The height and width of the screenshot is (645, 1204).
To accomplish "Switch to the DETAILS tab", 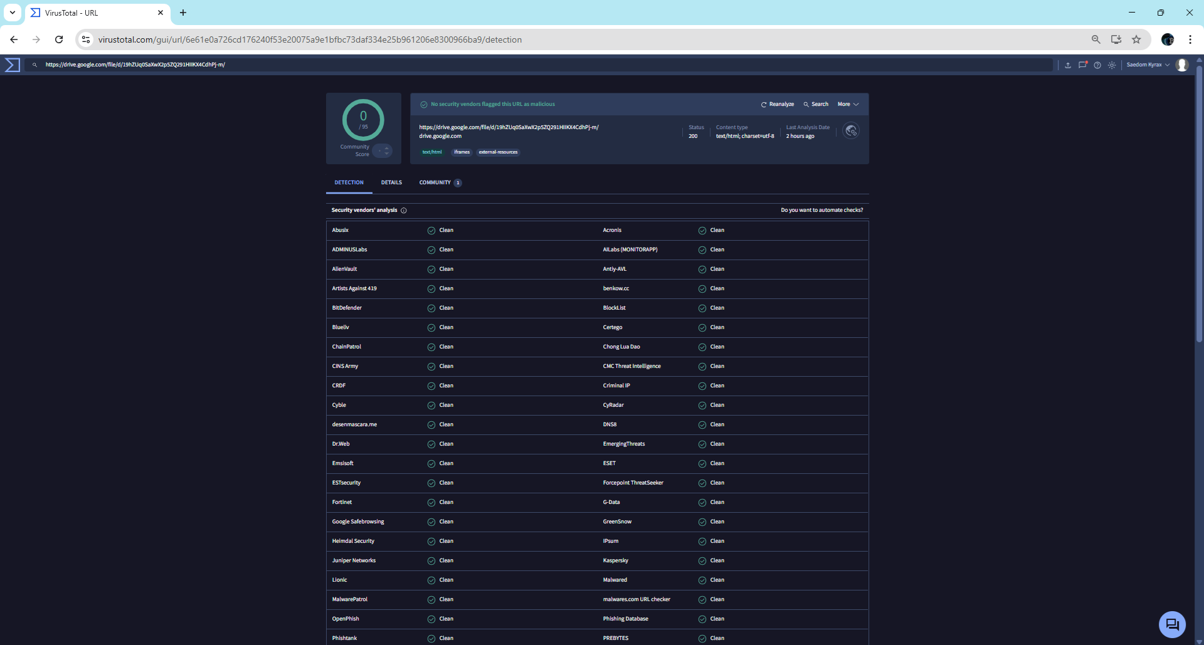I will pos(391,182).
